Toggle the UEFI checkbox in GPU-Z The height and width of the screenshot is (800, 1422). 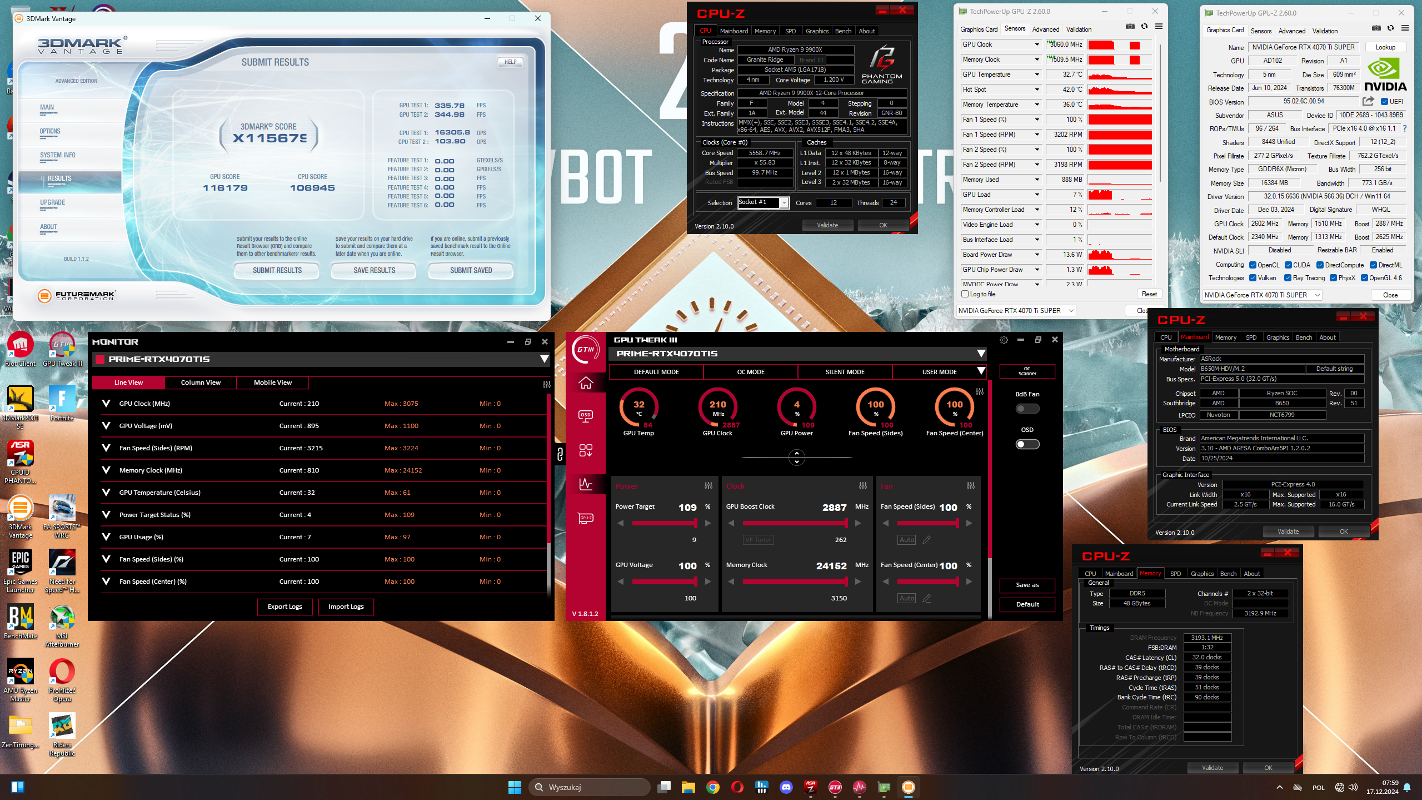1385,101
